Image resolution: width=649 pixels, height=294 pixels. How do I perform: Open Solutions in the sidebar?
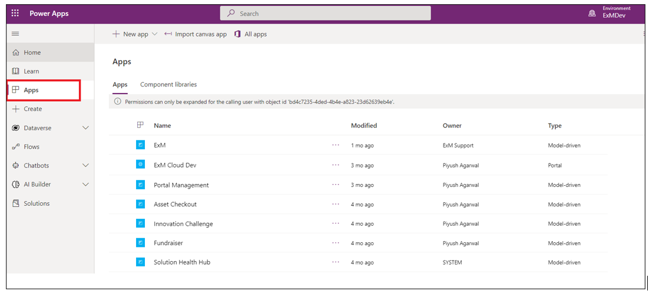click(x=51, y=203)
